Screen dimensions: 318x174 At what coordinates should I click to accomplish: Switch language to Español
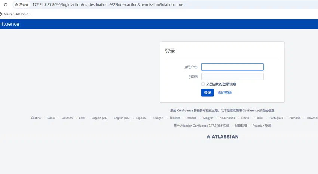coord(141,118)
